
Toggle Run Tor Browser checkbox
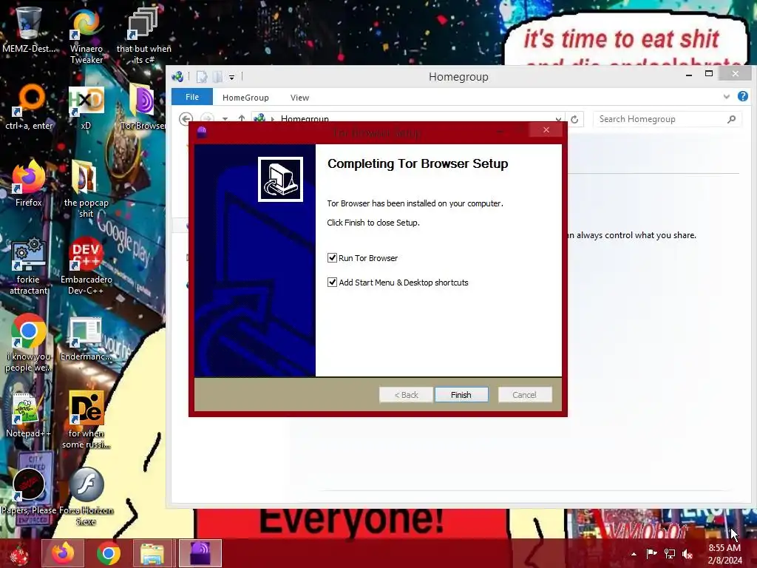[x=332, y=258]
